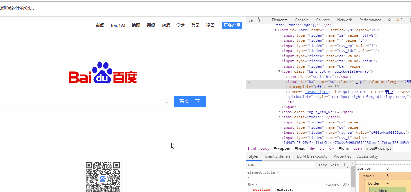
Task: Open the hao123 link
Action: click(x=118, y=25)
